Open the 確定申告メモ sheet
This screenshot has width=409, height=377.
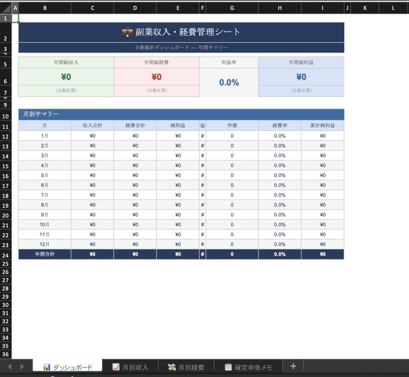pos(248,366)
